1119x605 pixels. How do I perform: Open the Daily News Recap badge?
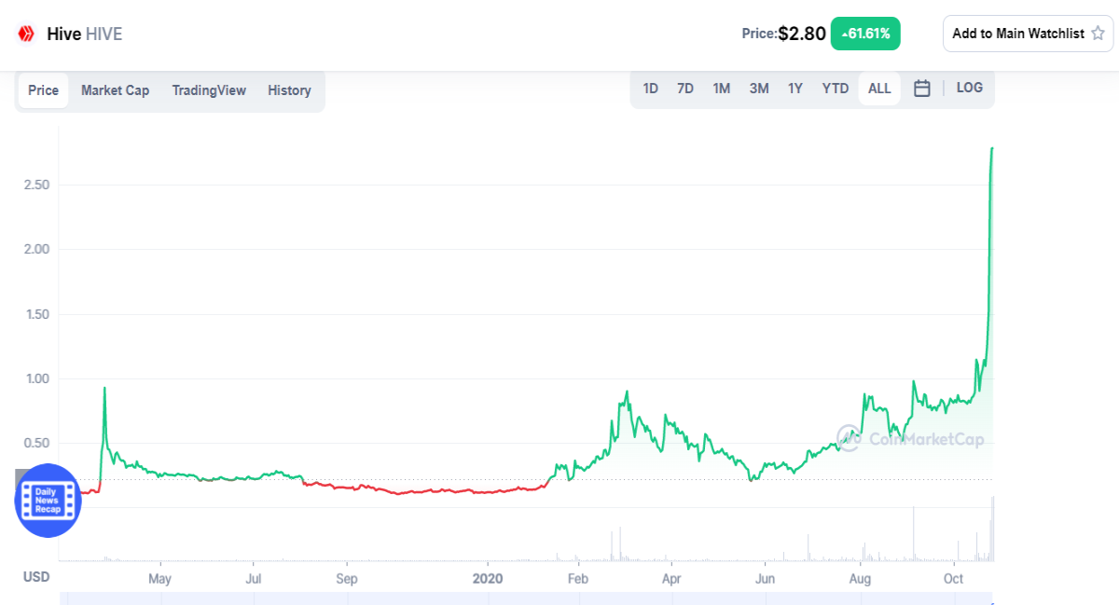click(48, 501)
